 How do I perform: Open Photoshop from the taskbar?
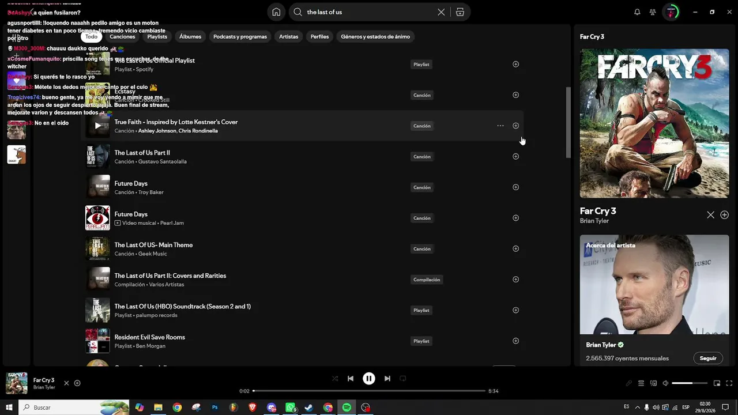pyautogui.click(x=215, y=408)
